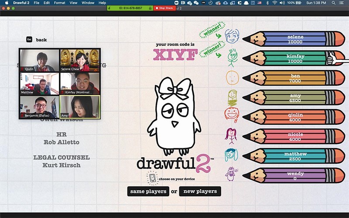349x218 pixels.
Task: Click wendy's purple creature avatar
Action: (231, 174)
